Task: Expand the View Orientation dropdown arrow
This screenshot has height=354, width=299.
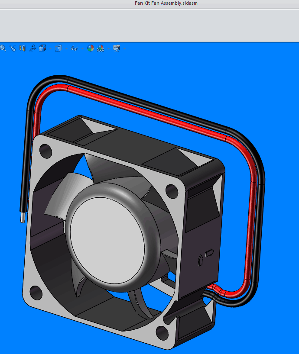Action: [x=50, y=48]
